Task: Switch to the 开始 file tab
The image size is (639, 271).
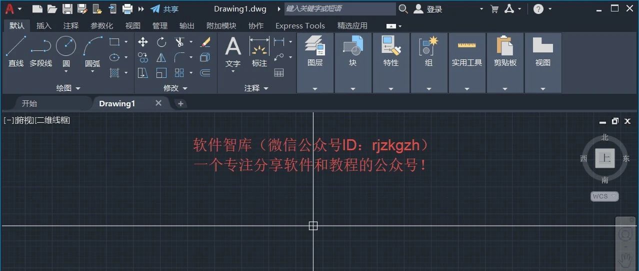Action: click(29, 103)
